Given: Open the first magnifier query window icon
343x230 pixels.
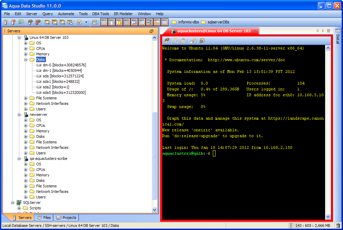Looking at the screenshot, I should (47, 22).
